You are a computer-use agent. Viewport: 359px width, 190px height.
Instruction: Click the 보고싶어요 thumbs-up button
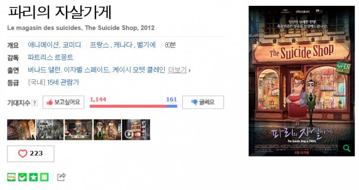[x=63, y=102]
